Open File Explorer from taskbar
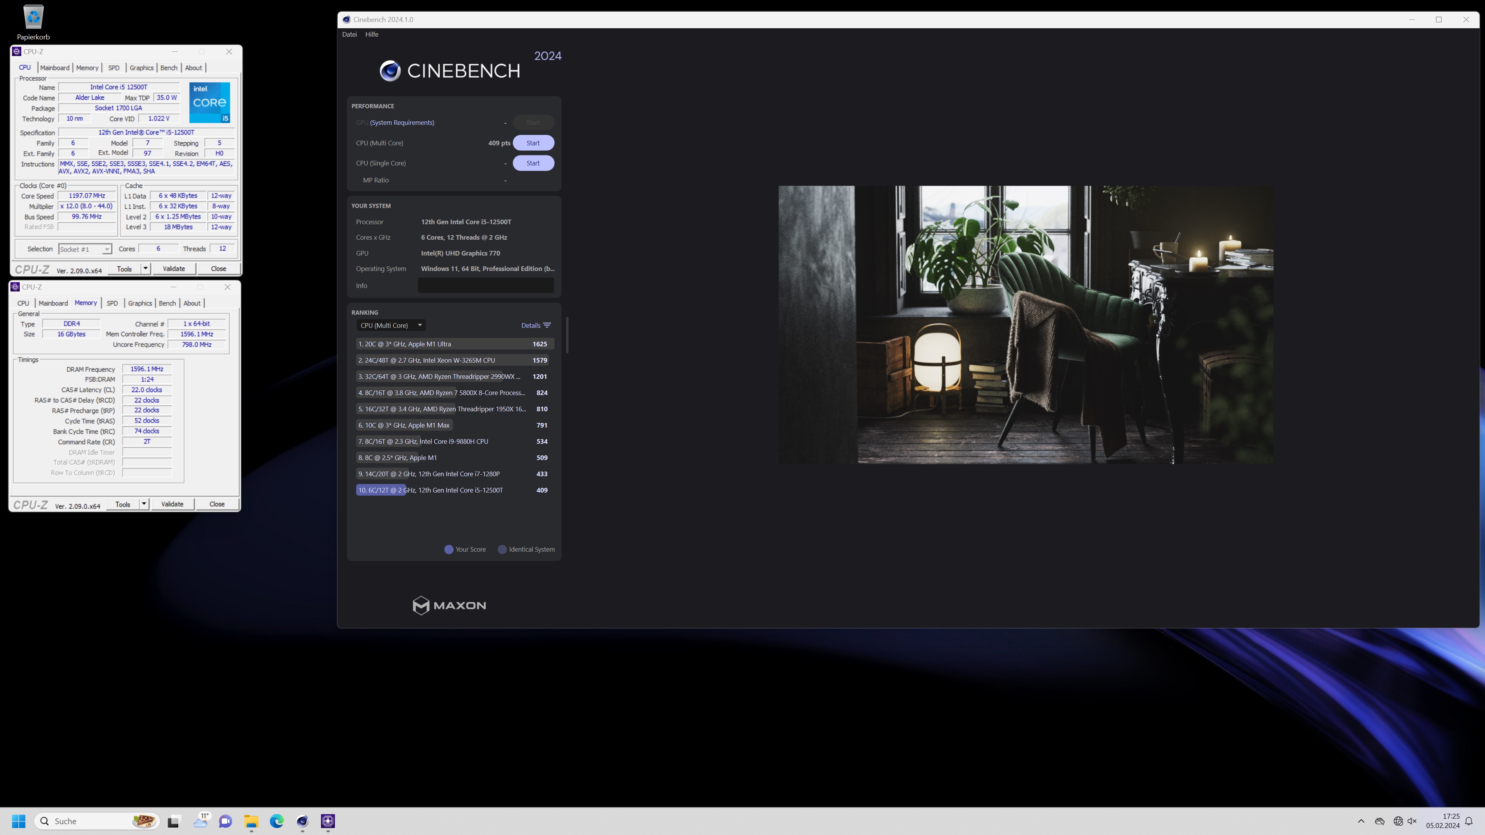 (x=251, y=821)
